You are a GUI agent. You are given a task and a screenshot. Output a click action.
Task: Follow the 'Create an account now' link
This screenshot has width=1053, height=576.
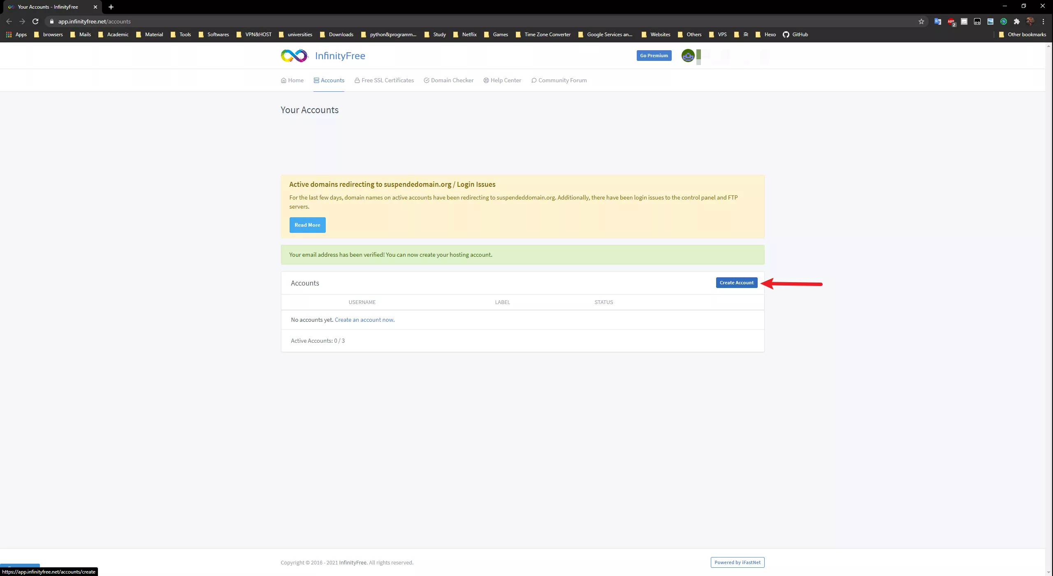coord(364,320)
